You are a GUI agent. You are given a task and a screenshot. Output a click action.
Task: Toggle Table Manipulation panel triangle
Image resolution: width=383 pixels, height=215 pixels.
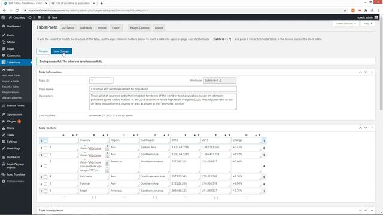tap(372, 210)
